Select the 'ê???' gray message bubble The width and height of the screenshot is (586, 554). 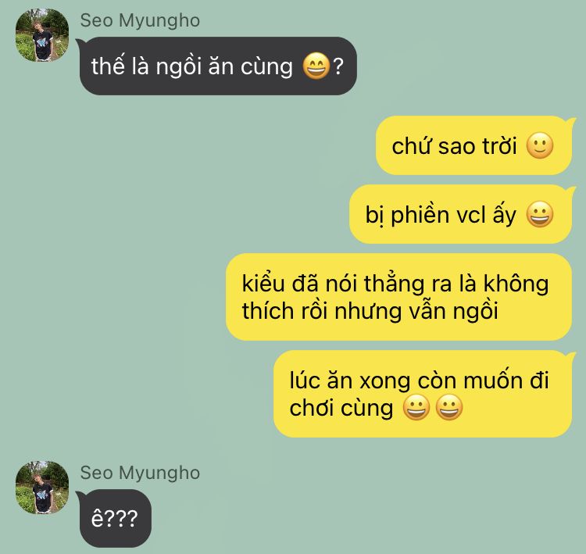115,518
